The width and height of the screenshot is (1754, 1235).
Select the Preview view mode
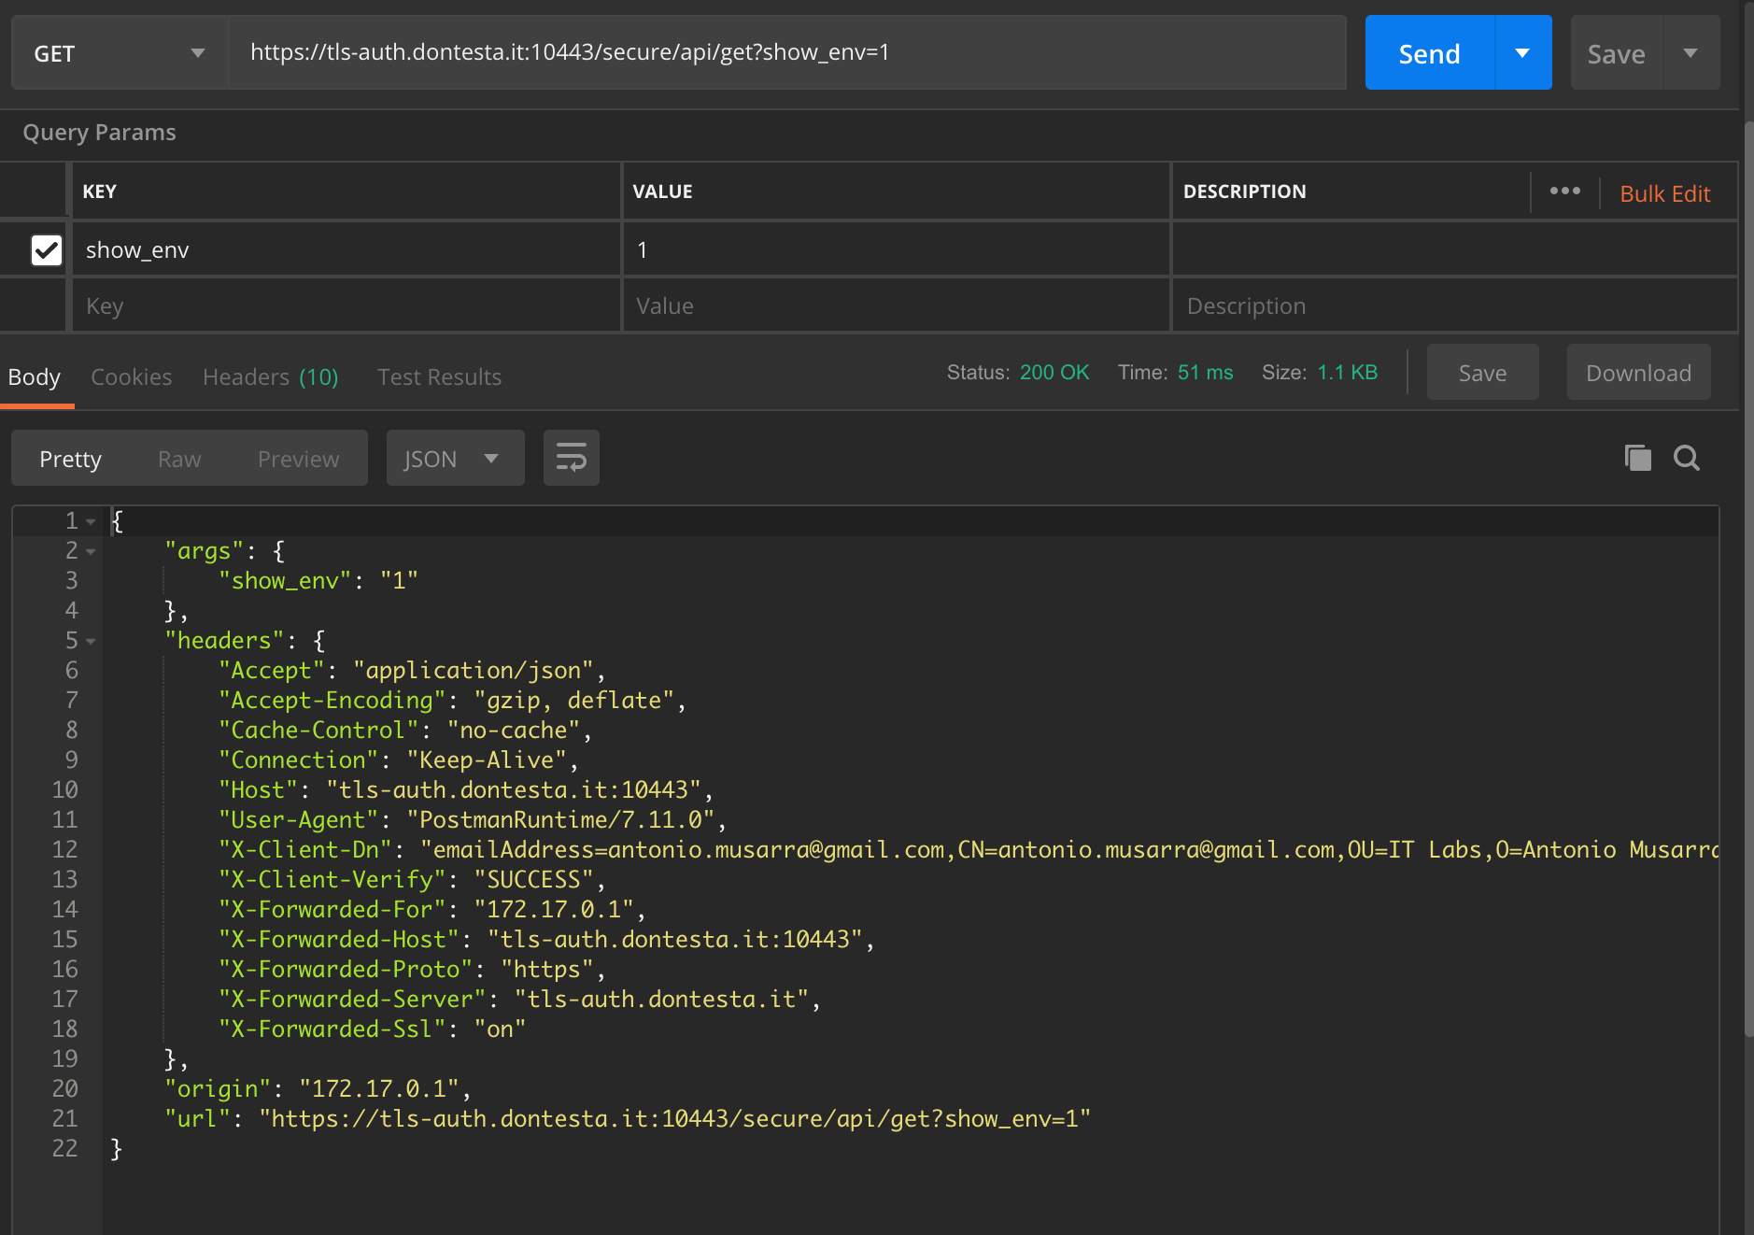point(299,459)
